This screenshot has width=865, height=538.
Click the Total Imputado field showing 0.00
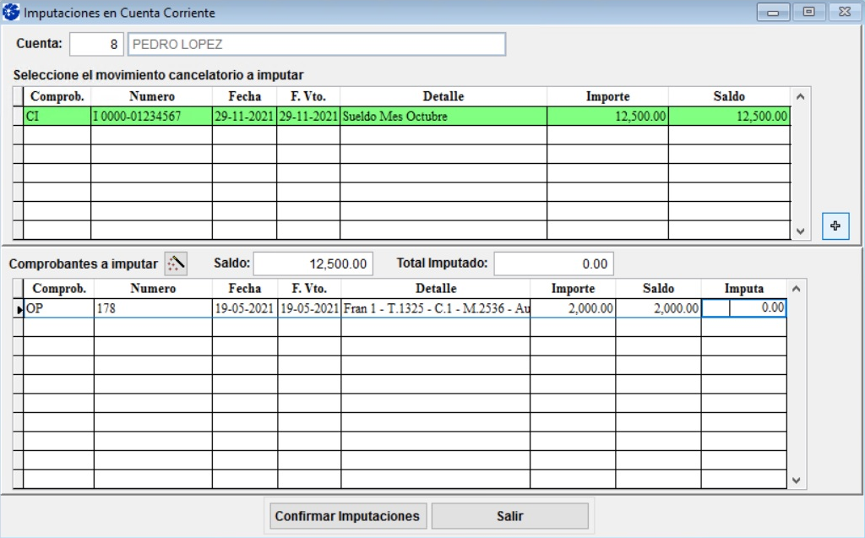[554, 264]
